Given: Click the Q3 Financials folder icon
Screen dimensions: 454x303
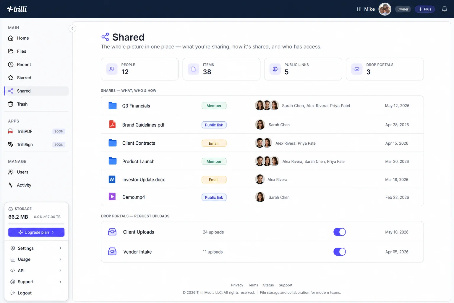Looking at the screenshot, I should click(113, 106).
